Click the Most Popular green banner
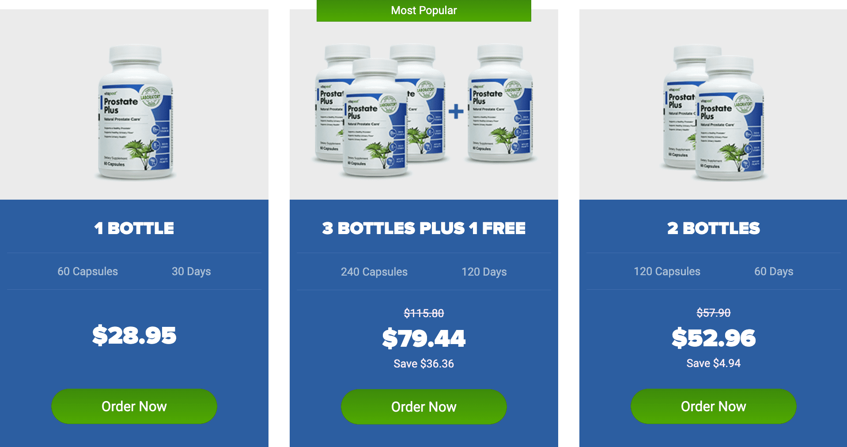847x447 pixels. 424,11
